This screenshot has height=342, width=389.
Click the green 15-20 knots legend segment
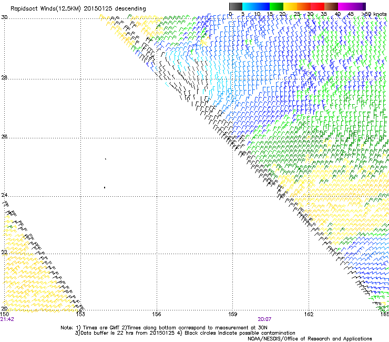[277, 6]
